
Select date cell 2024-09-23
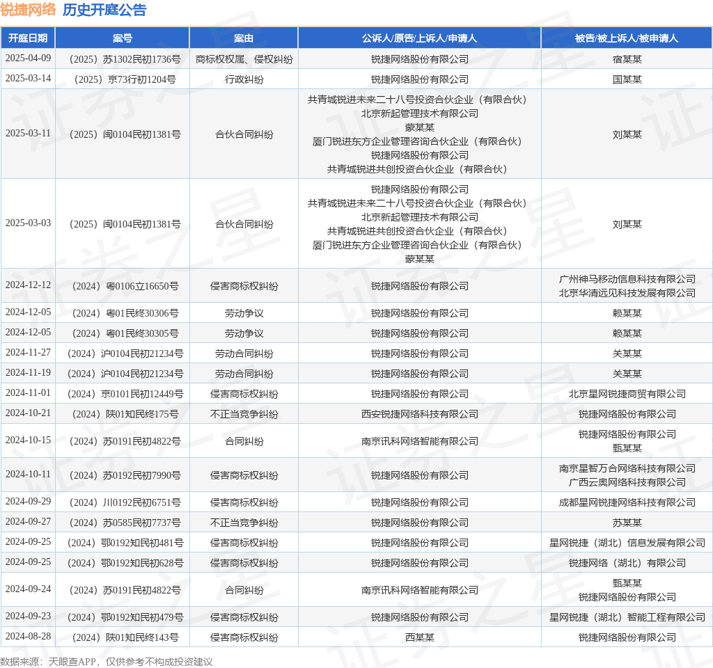tap(28, 617)
